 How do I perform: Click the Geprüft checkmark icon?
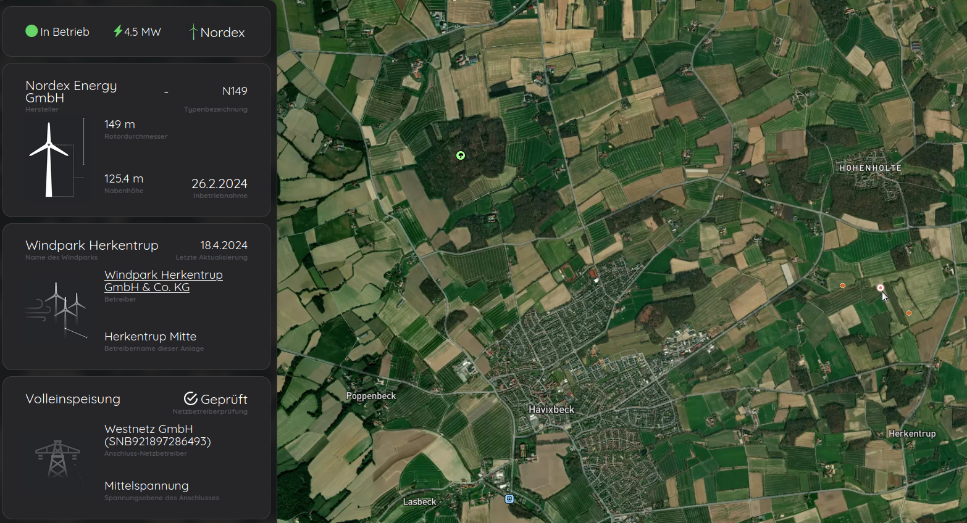tap(191, 399)
